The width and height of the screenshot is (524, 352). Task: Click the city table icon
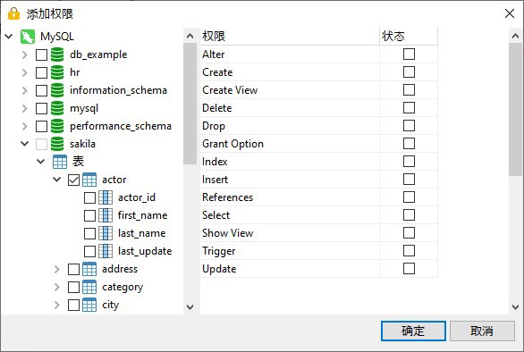89,305
